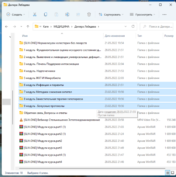Click folder icon of Обратная связь_Вопросы и ответы
The image size is (176, 177).
click(x=21, y=113)
